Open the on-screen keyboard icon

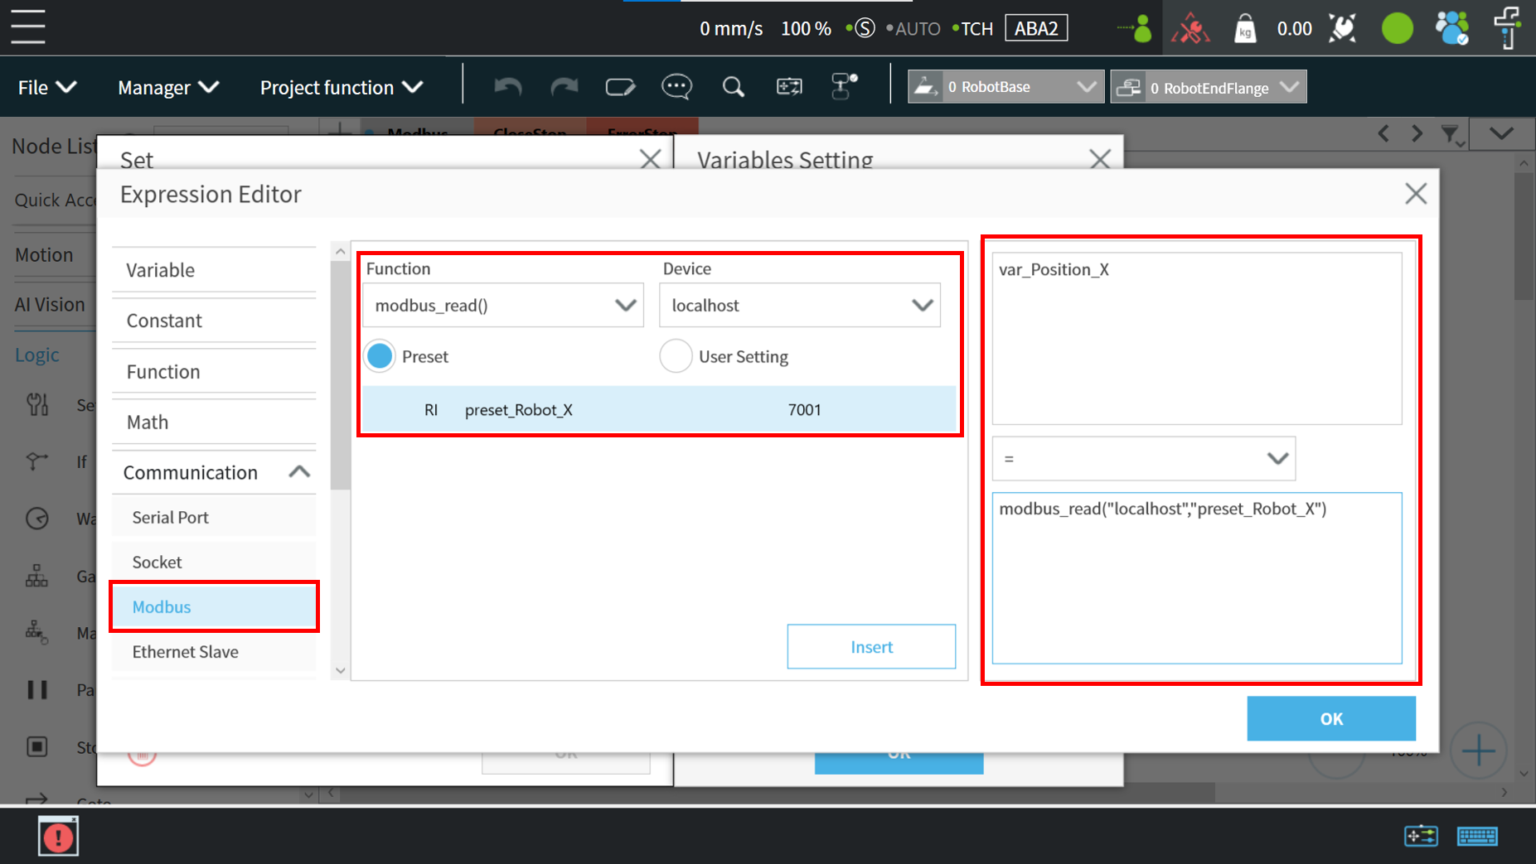[x=1476, y=836]
